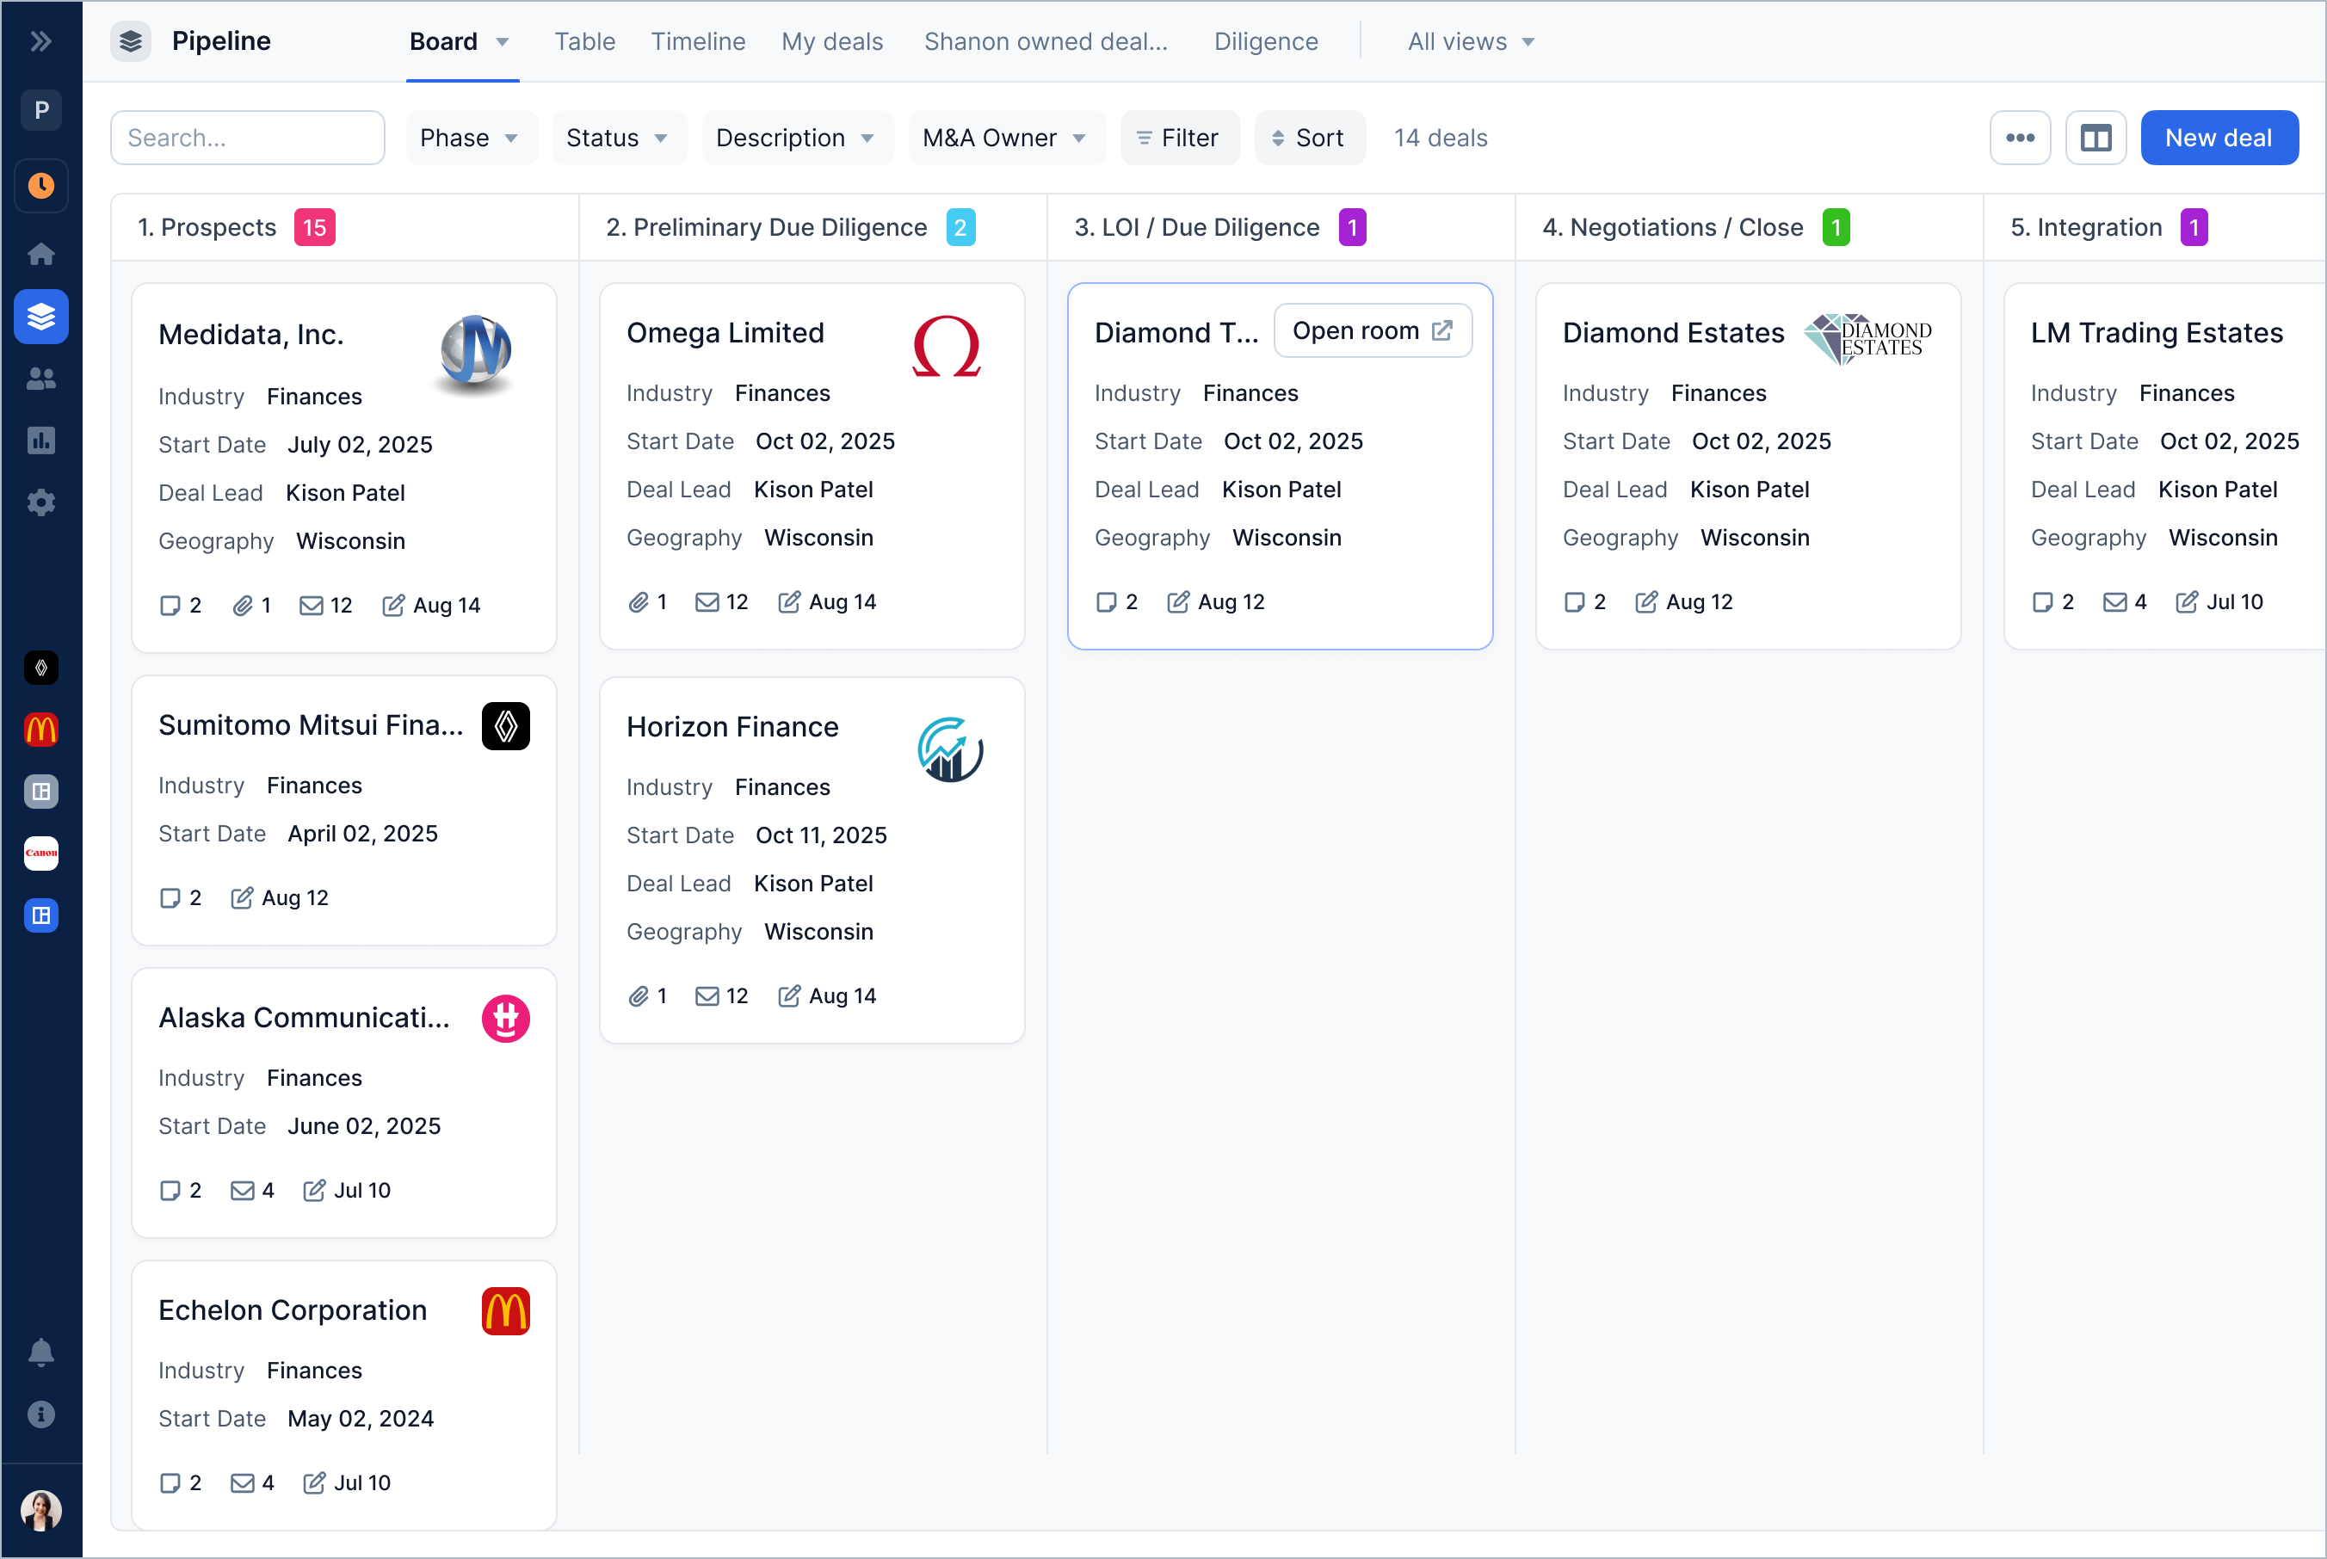Expand the All views dropdown
This screenshot has height=1559, width=2327.
click(1471, 42)
